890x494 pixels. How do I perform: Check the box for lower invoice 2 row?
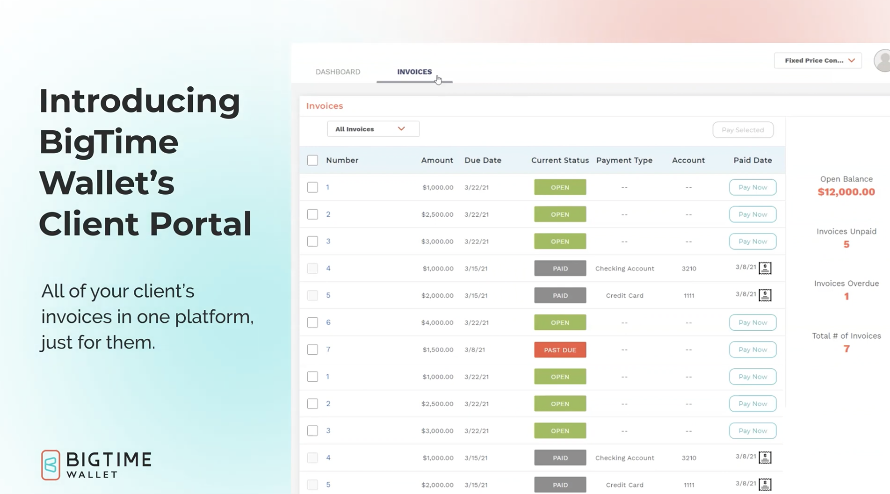pyautogui.click(x=312, y=403)
